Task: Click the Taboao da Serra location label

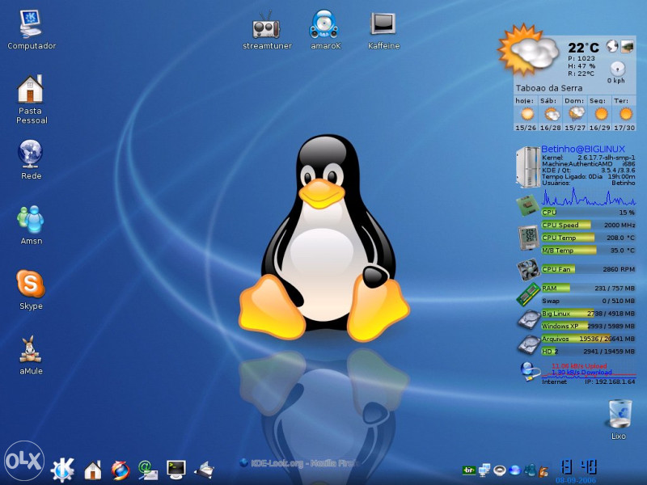Action: click(x=549, y=88)
